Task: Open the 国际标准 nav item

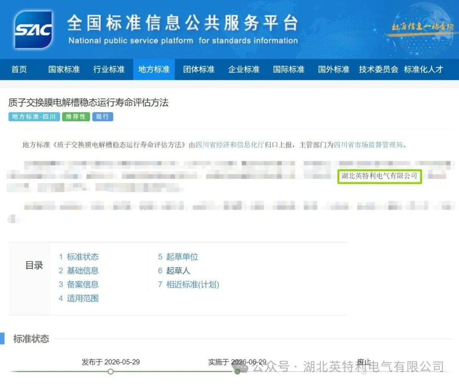Action: tap(289, 69)
